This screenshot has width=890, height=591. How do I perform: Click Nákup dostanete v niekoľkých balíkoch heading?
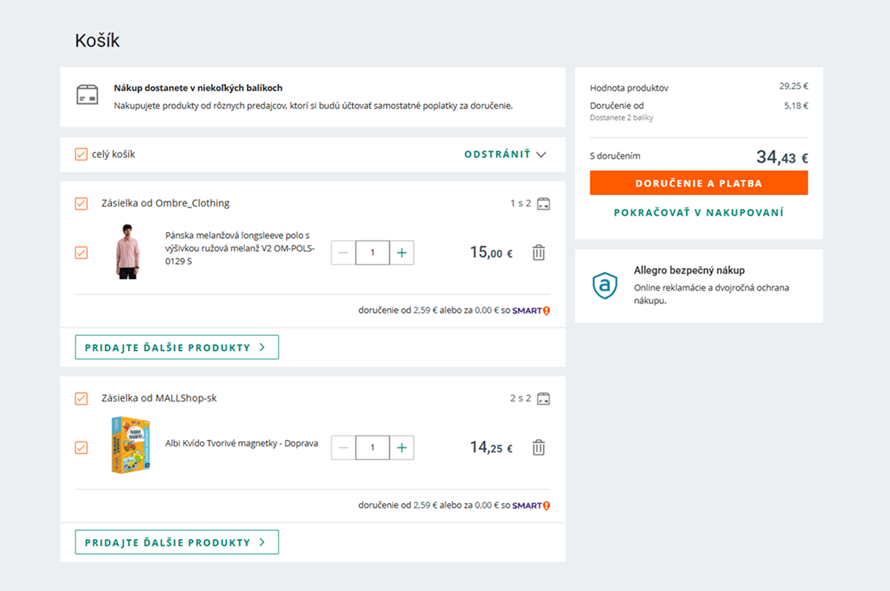(198, 88)
